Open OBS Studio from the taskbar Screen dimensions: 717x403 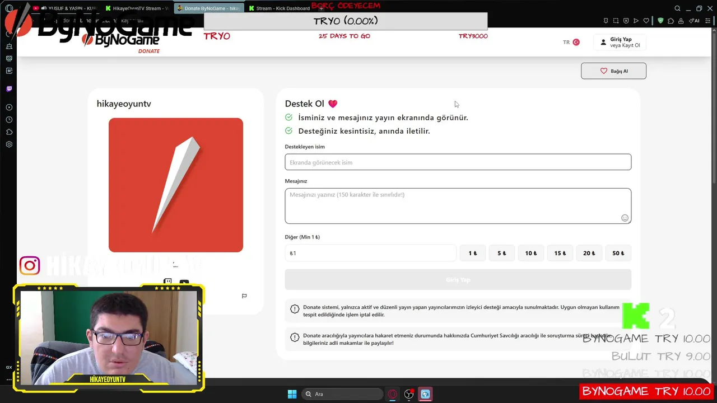point(409,394)
